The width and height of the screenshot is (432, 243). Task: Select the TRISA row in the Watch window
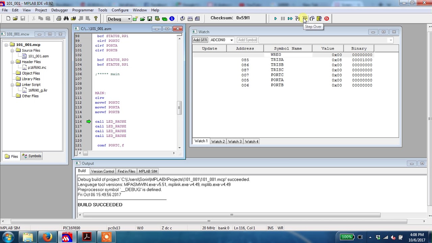(283, 60)
